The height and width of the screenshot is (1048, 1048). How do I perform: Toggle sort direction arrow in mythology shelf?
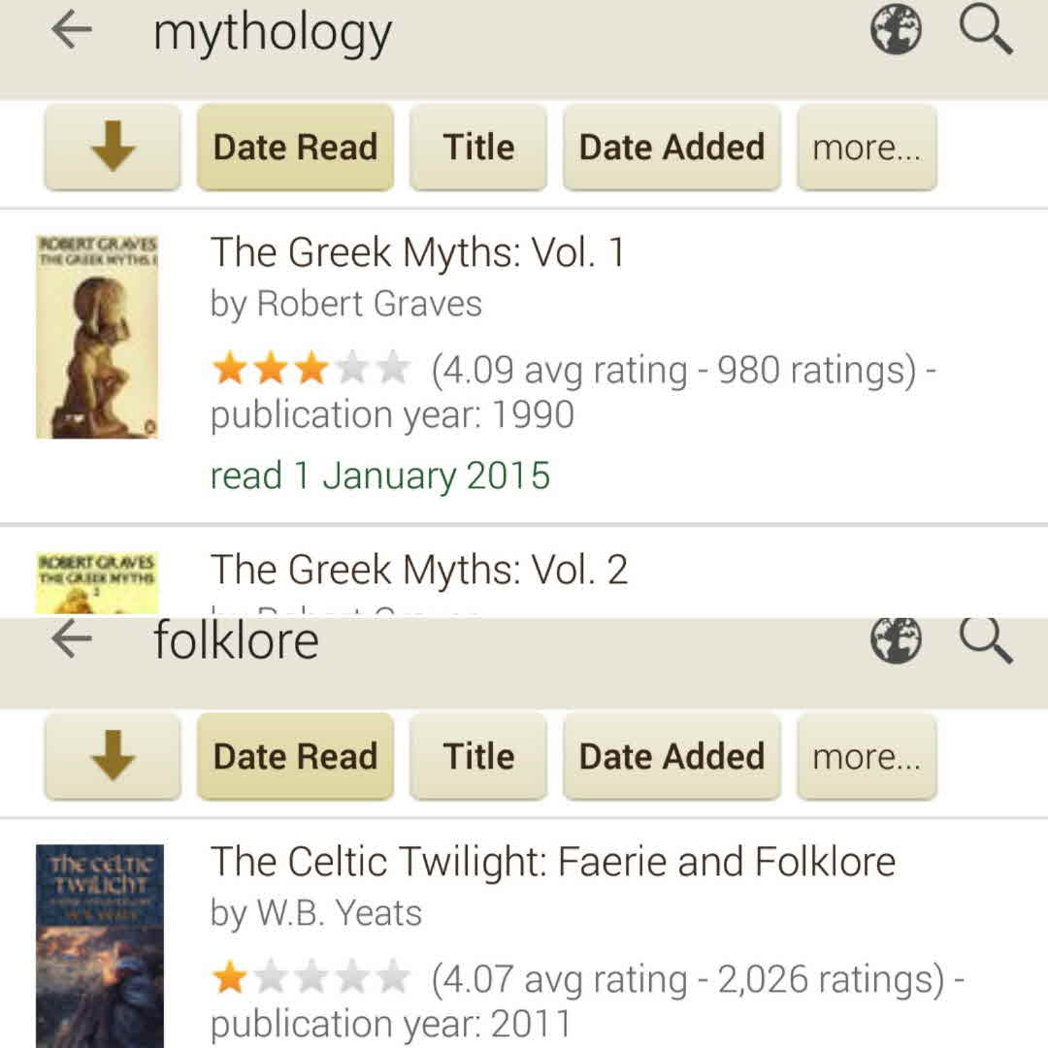(x=113, y=147)
